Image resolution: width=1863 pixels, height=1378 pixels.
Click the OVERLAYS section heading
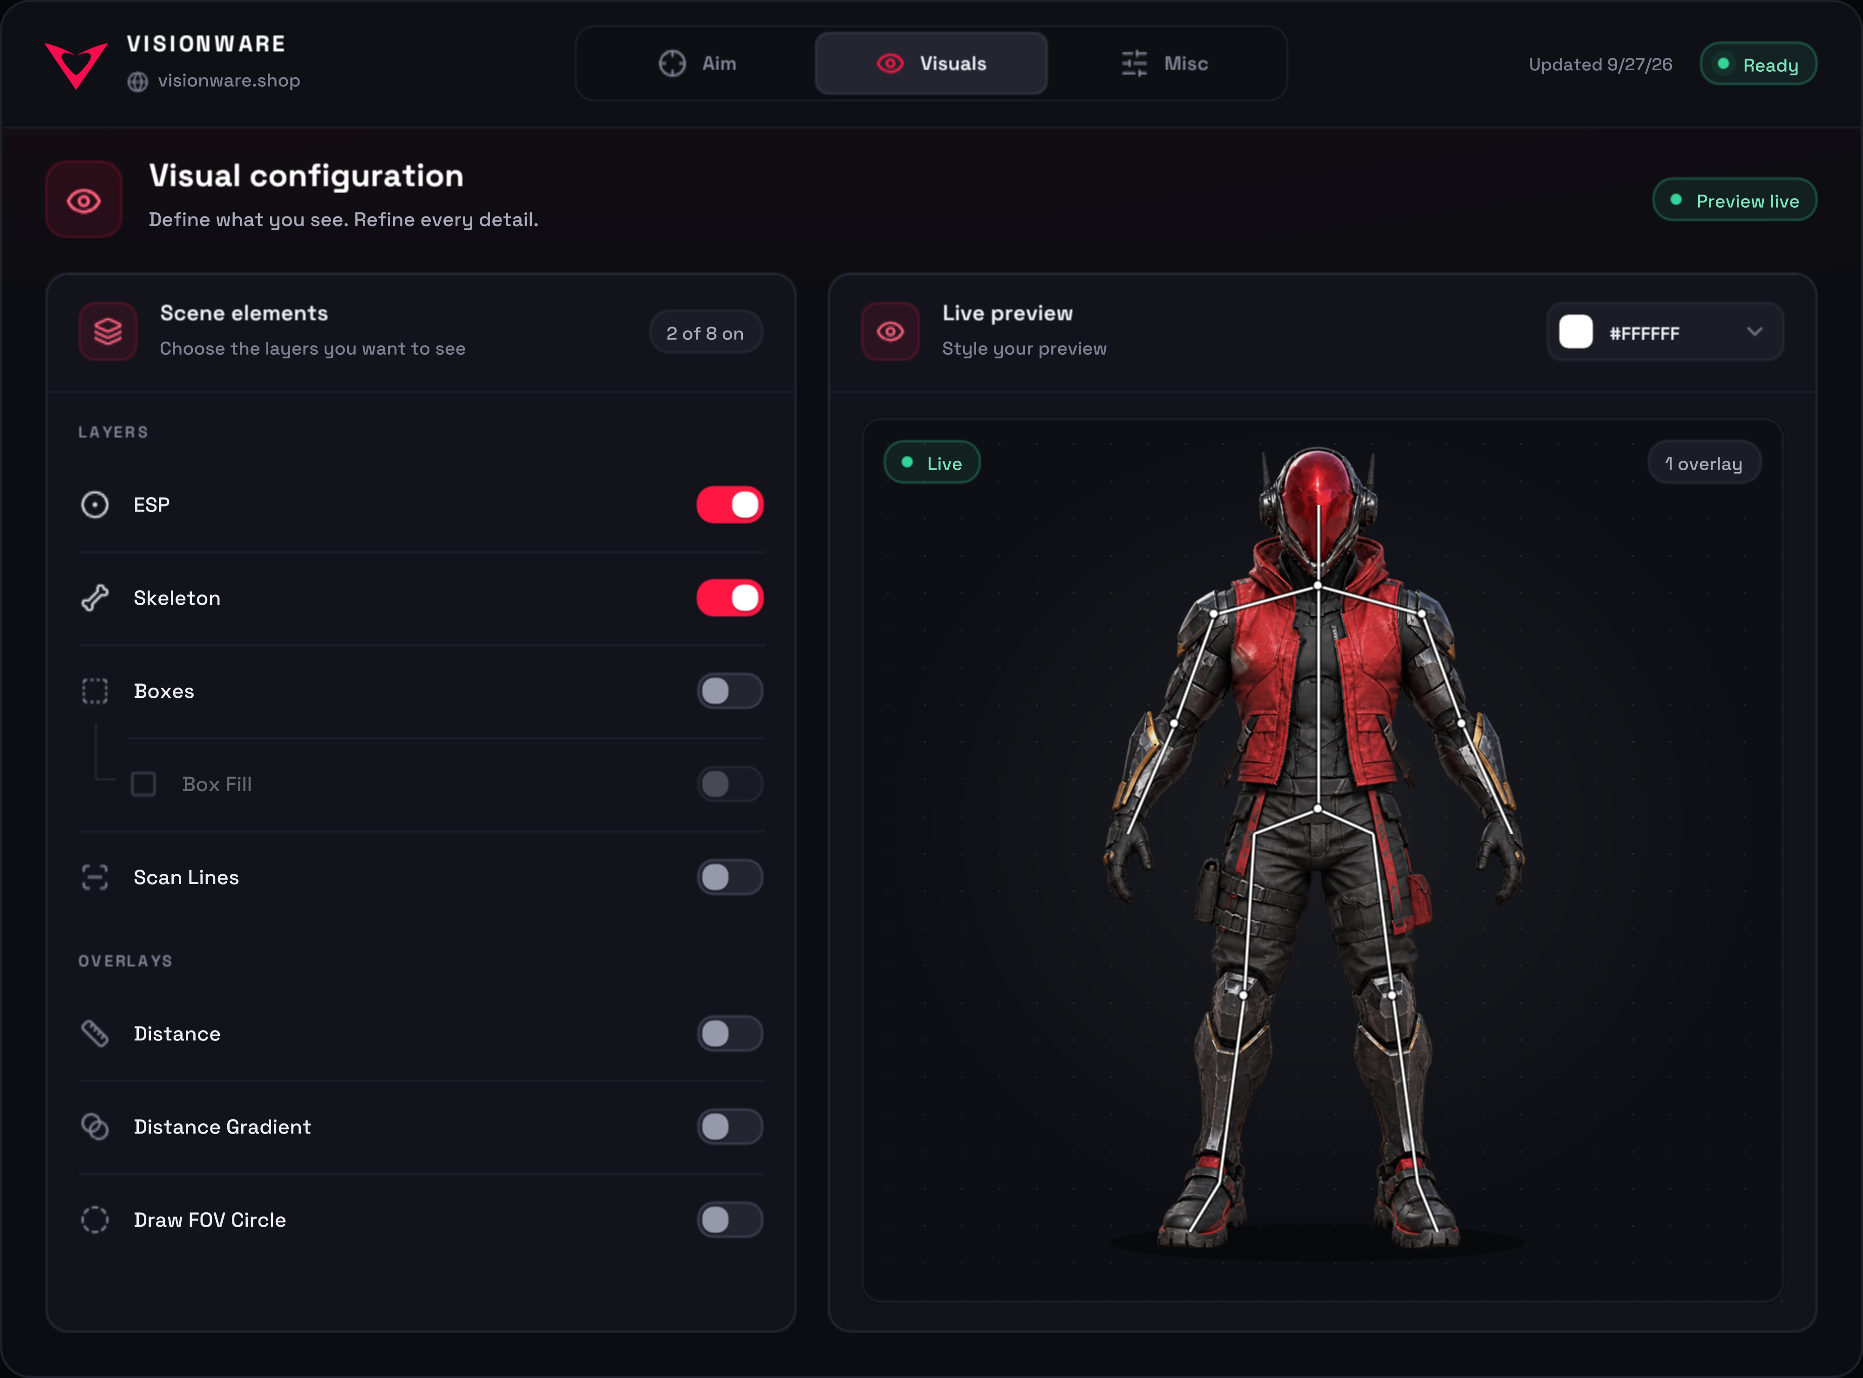(x=125, y=961)
